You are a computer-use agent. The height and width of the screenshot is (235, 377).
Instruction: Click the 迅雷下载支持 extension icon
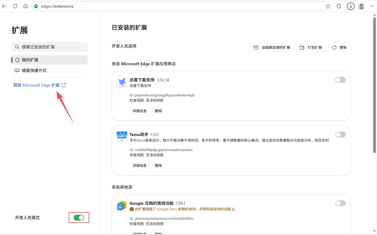122,82
